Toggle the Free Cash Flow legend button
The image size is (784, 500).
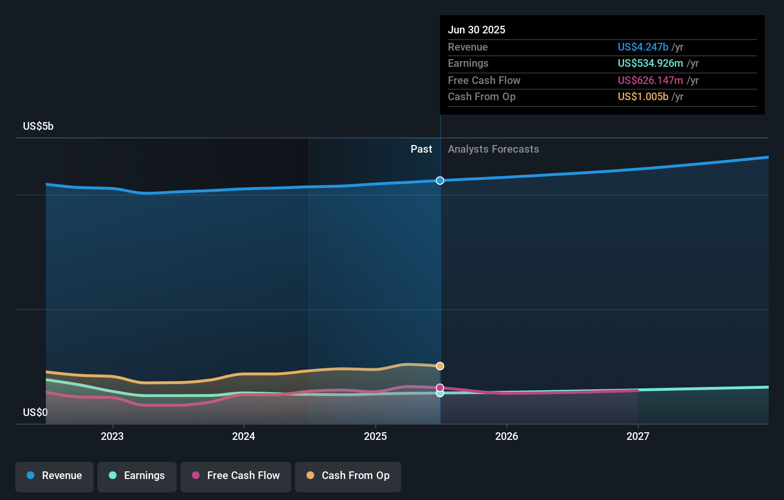236,477
